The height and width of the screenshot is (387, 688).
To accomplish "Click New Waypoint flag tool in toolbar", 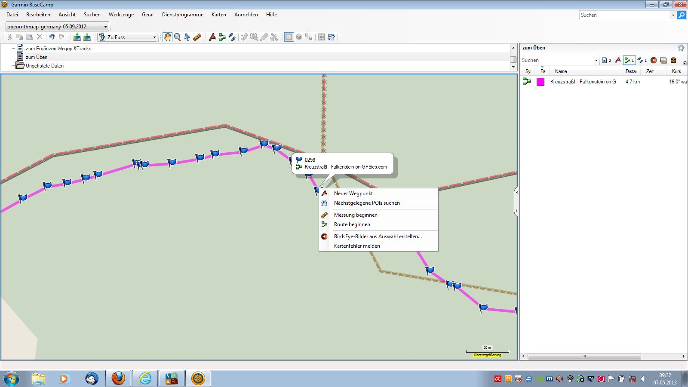I will point(212,37).
